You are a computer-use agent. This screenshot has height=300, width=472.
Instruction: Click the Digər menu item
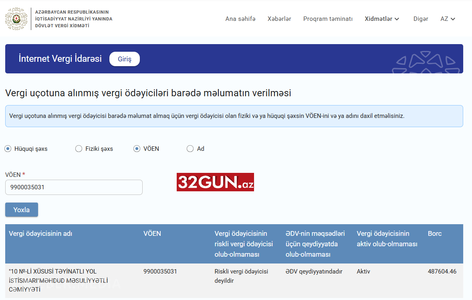(x=421, y=19)
